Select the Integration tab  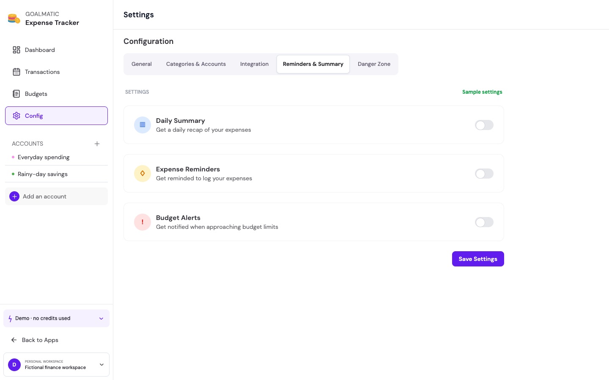pos(254,64)
